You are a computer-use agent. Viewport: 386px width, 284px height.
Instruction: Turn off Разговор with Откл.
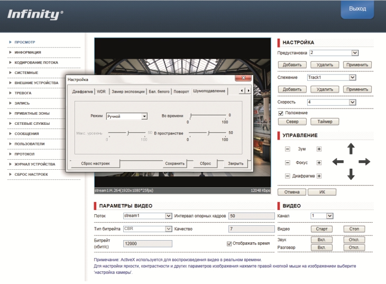click(x=354, y=248)
